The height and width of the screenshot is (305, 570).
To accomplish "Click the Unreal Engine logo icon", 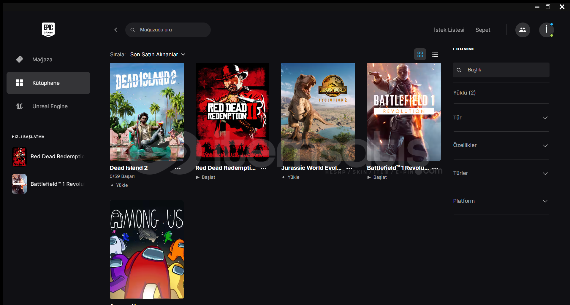I will [19, 106].
